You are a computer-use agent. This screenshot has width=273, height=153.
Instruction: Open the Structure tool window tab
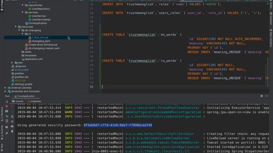point(2,114)
